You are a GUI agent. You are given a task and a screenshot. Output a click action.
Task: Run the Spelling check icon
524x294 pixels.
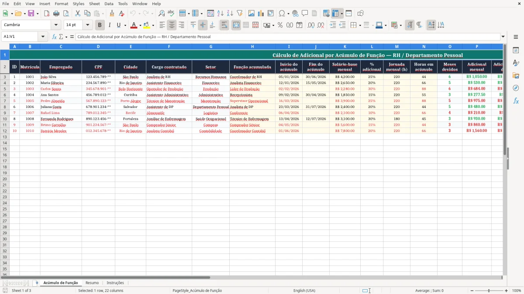(x=171, y=14)
